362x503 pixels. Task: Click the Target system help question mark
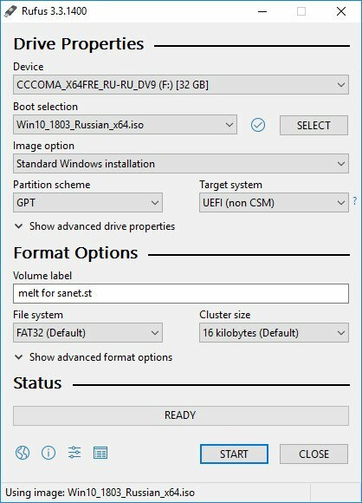[x=355, y=201]
